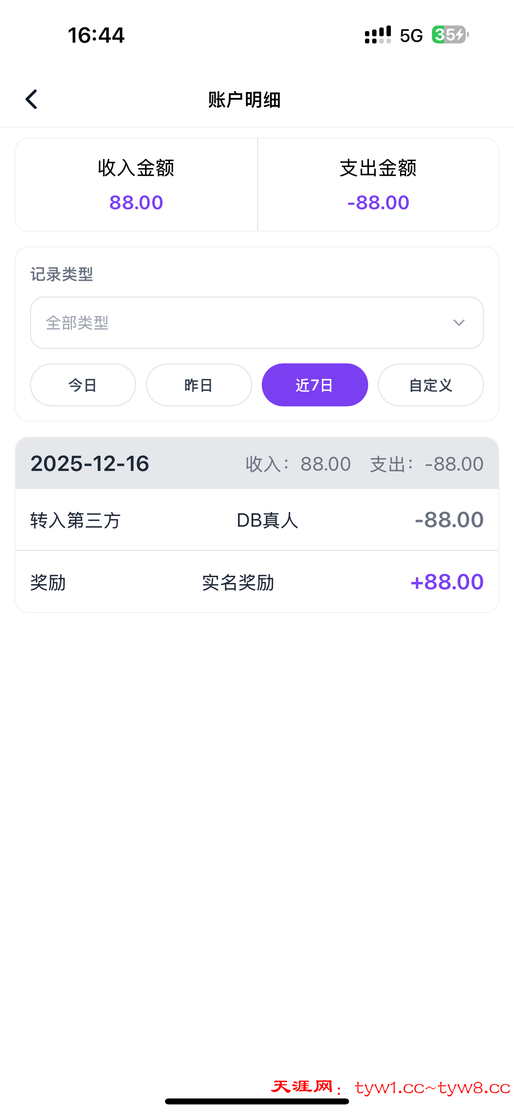Click the -88.00 transfer amount
Screen dimensions: 514x1114
click(449, 520)
